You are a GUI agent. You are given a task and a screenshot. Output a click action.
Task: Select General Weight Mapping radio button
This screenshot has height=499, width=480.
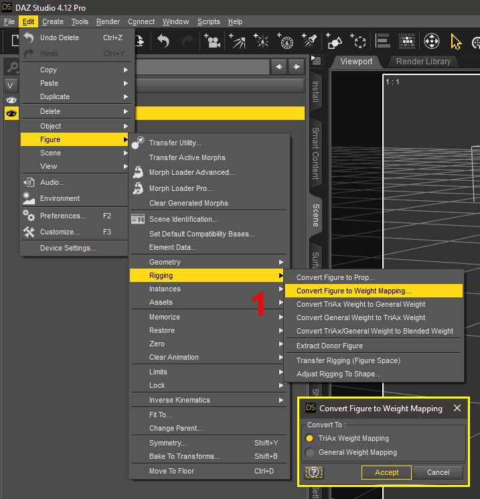coord(309,452)
